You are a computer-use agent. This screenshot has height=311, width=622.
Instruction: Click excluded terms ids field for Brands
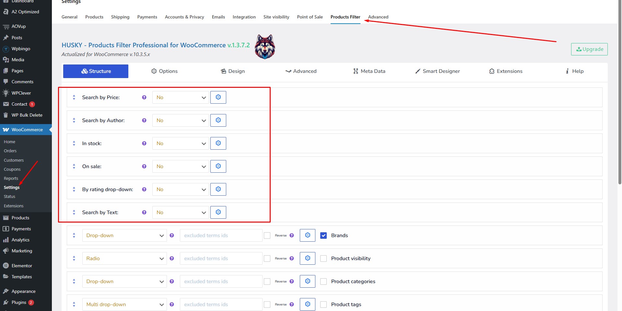[221, 235]
